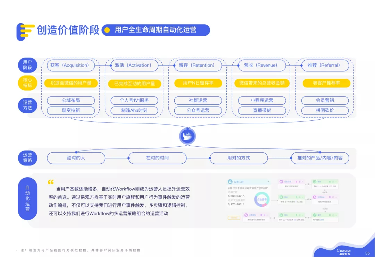Select the 推荐（Referral）stage
This screenshot has width=375, height=257.
326,65
